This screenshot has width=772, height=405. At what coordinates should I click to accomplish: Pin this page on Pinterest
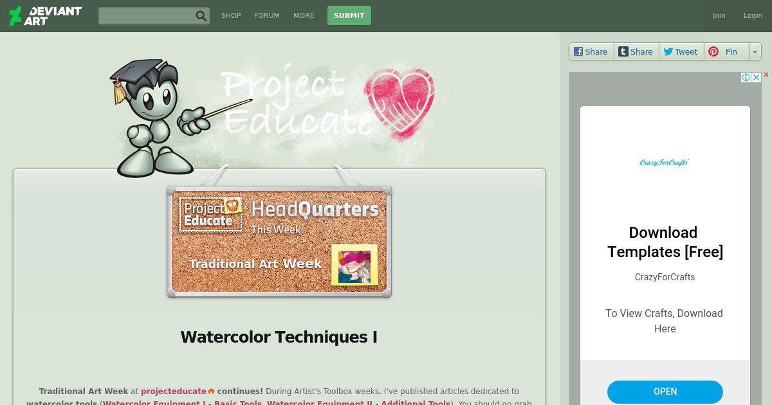(x=726, y=51)
